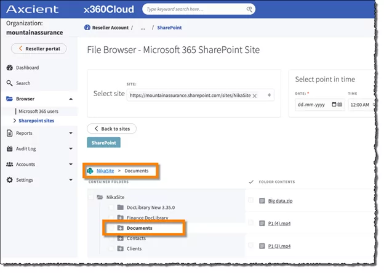Expand the Audit Log menu arrow

[71, 149]
